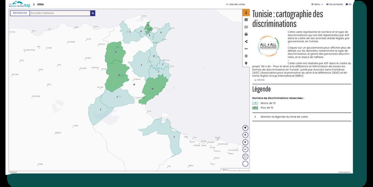373x187 pixels.
Task: Click the Se connecter login icon
Action: click(x=327, y=4)
